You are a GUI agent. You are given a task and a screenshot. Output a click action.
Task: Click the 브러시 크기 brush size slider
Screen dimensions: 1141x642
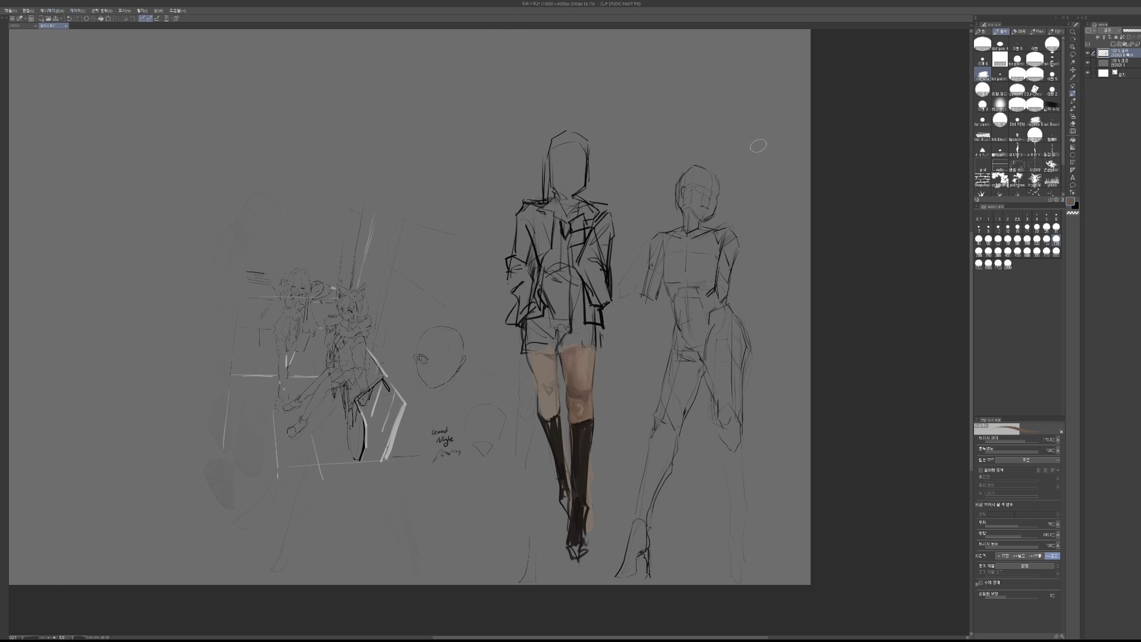tap(1011, 441)
